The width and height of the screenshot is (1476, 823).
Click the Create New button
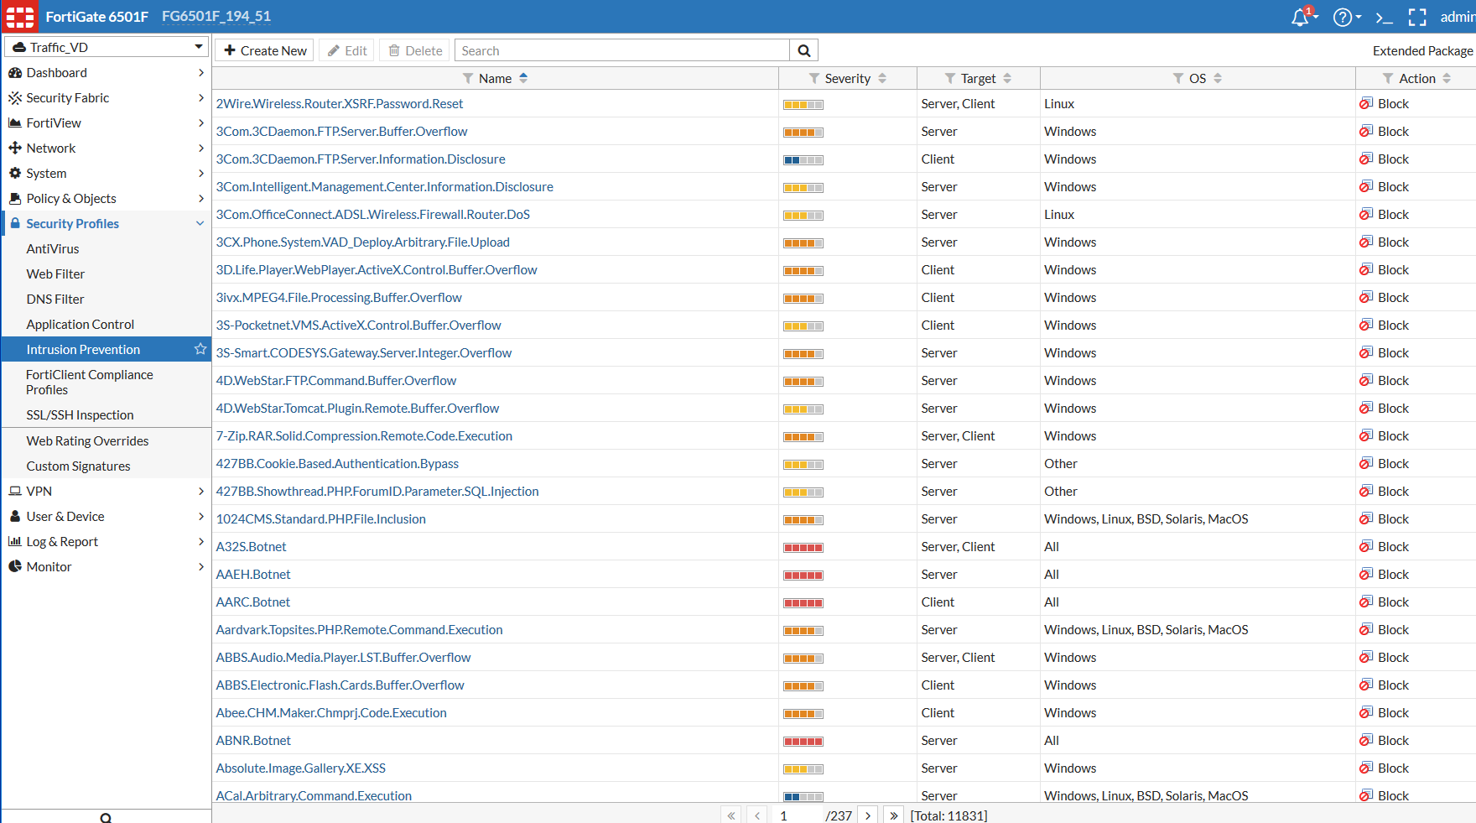click(x=265, y=50)
